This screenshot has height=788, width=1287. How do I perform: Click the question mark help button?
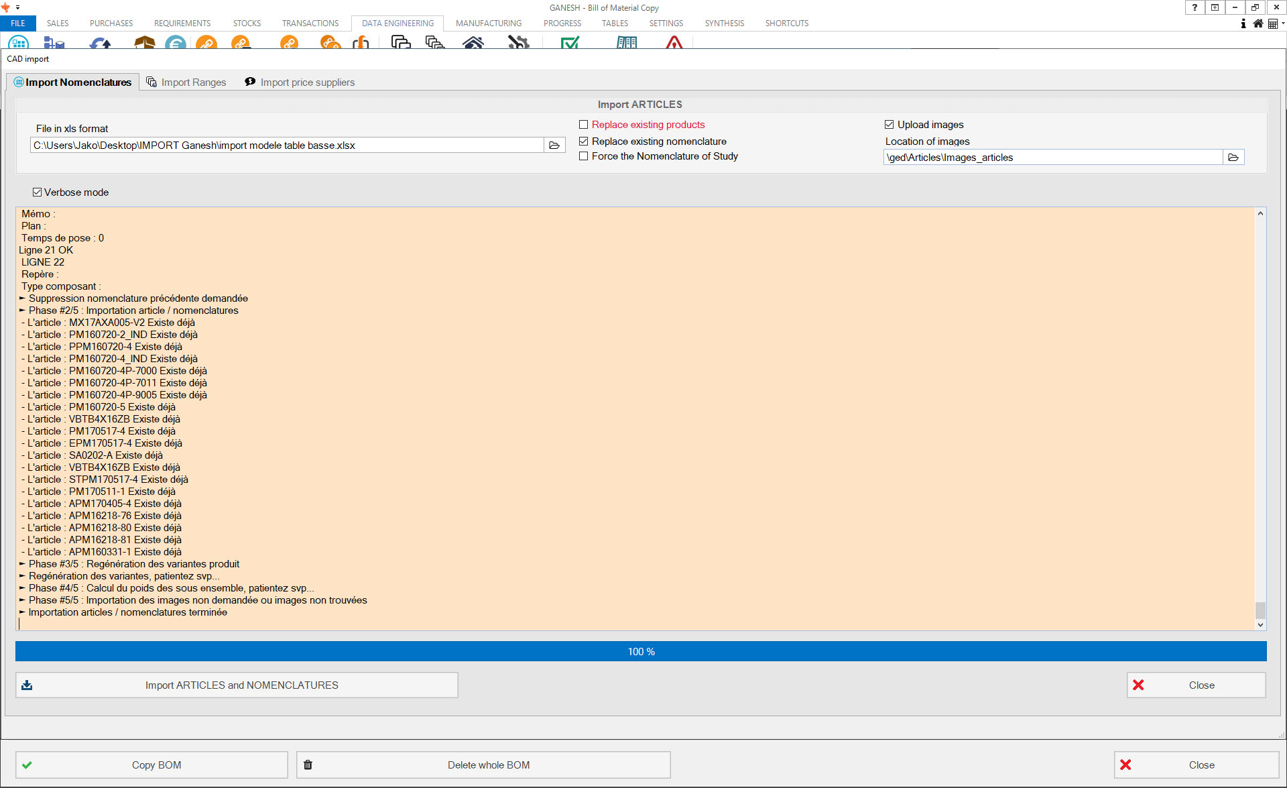1194,7
